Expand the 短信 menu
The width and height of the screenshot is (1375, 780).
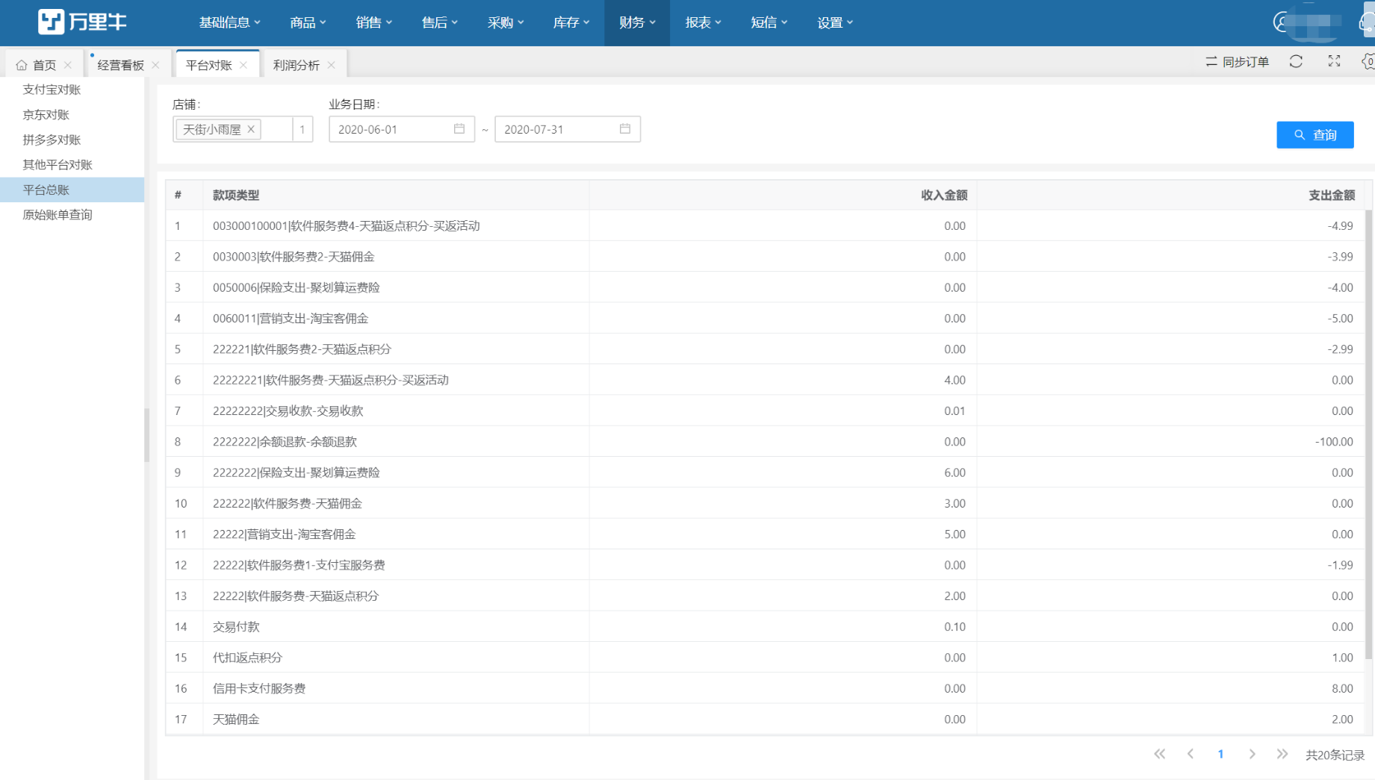point(769,22)
